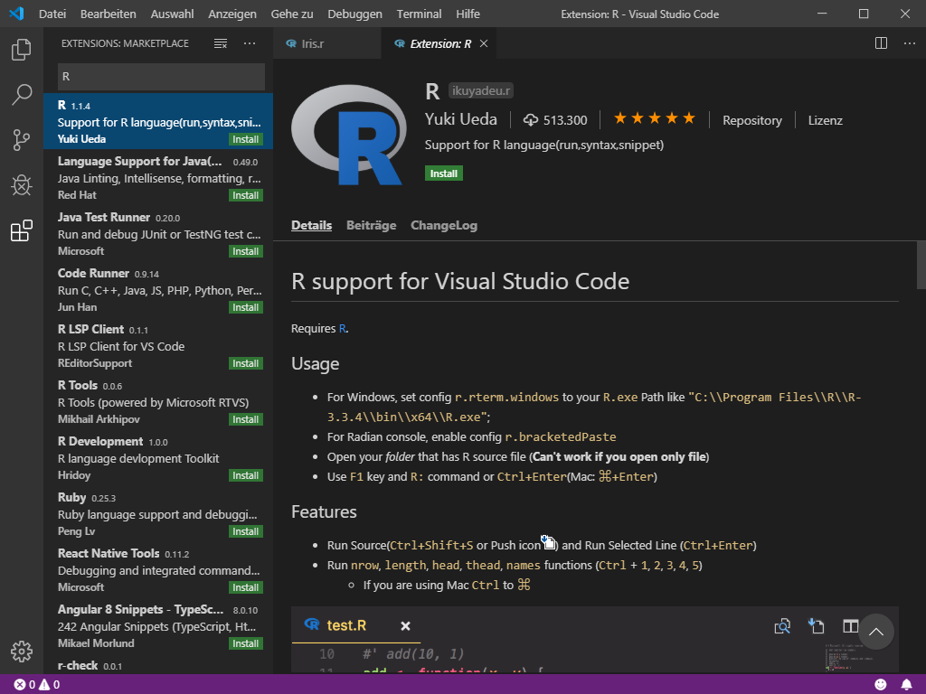Open notifications bell in status bar

click(906, 685)
